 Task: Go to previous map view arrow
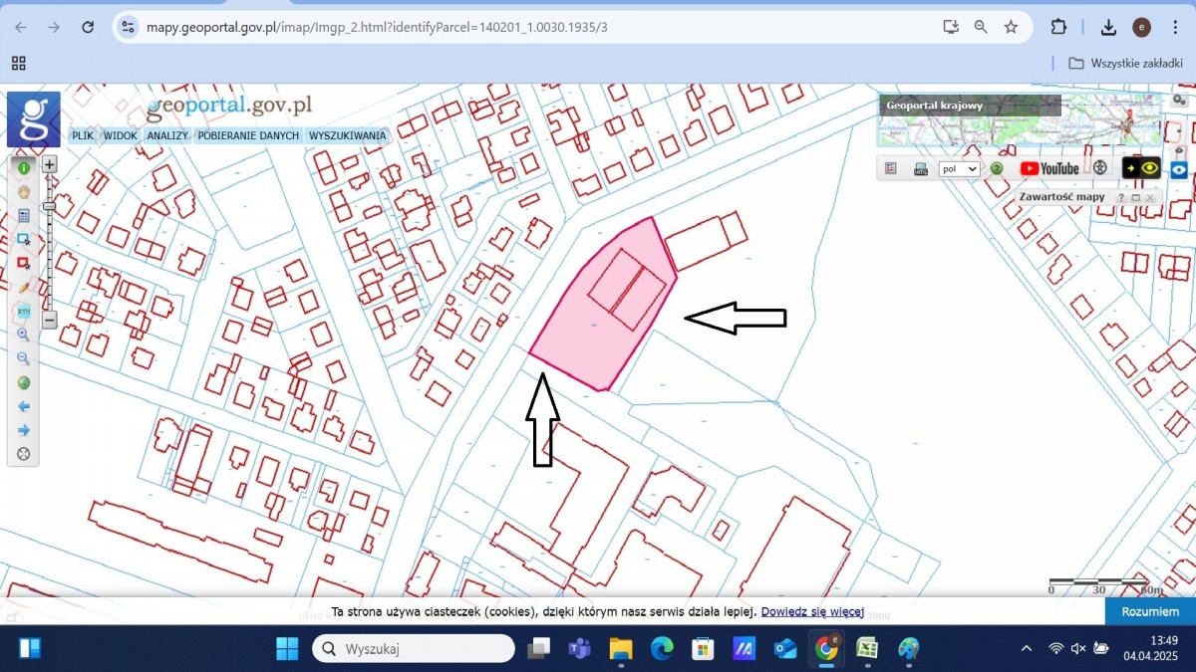23,406
